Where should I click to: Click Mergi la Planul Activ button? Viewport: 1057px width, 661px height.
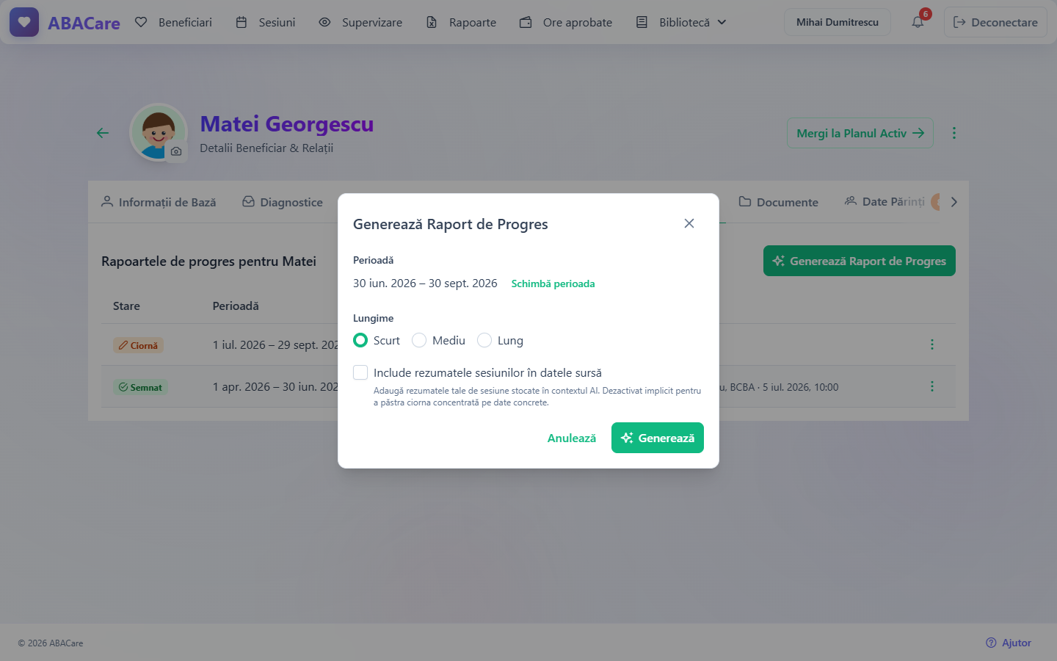(x=860, y=133)
